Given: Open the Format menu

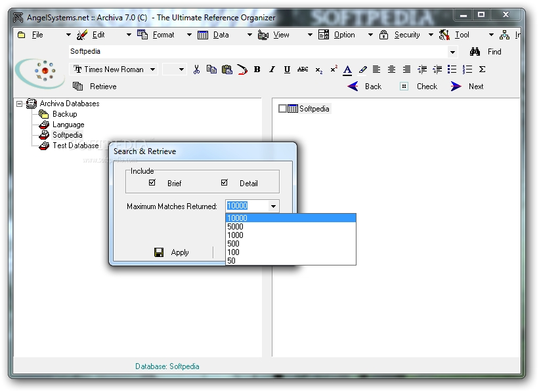Looking at the screenshot, I should [x=163, y=35].
